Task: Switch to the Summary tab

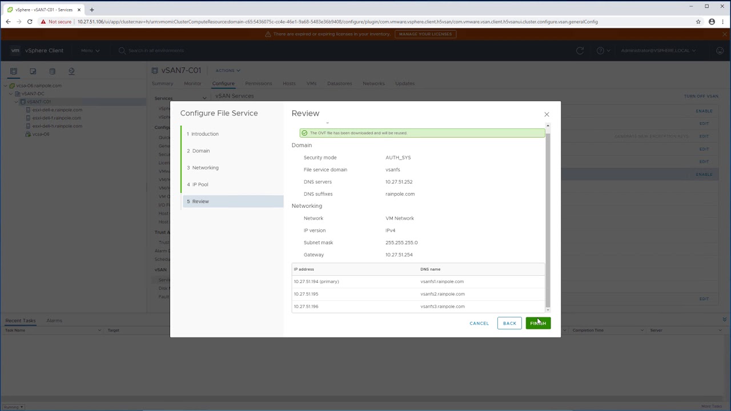Action: [x=163, y=83]
